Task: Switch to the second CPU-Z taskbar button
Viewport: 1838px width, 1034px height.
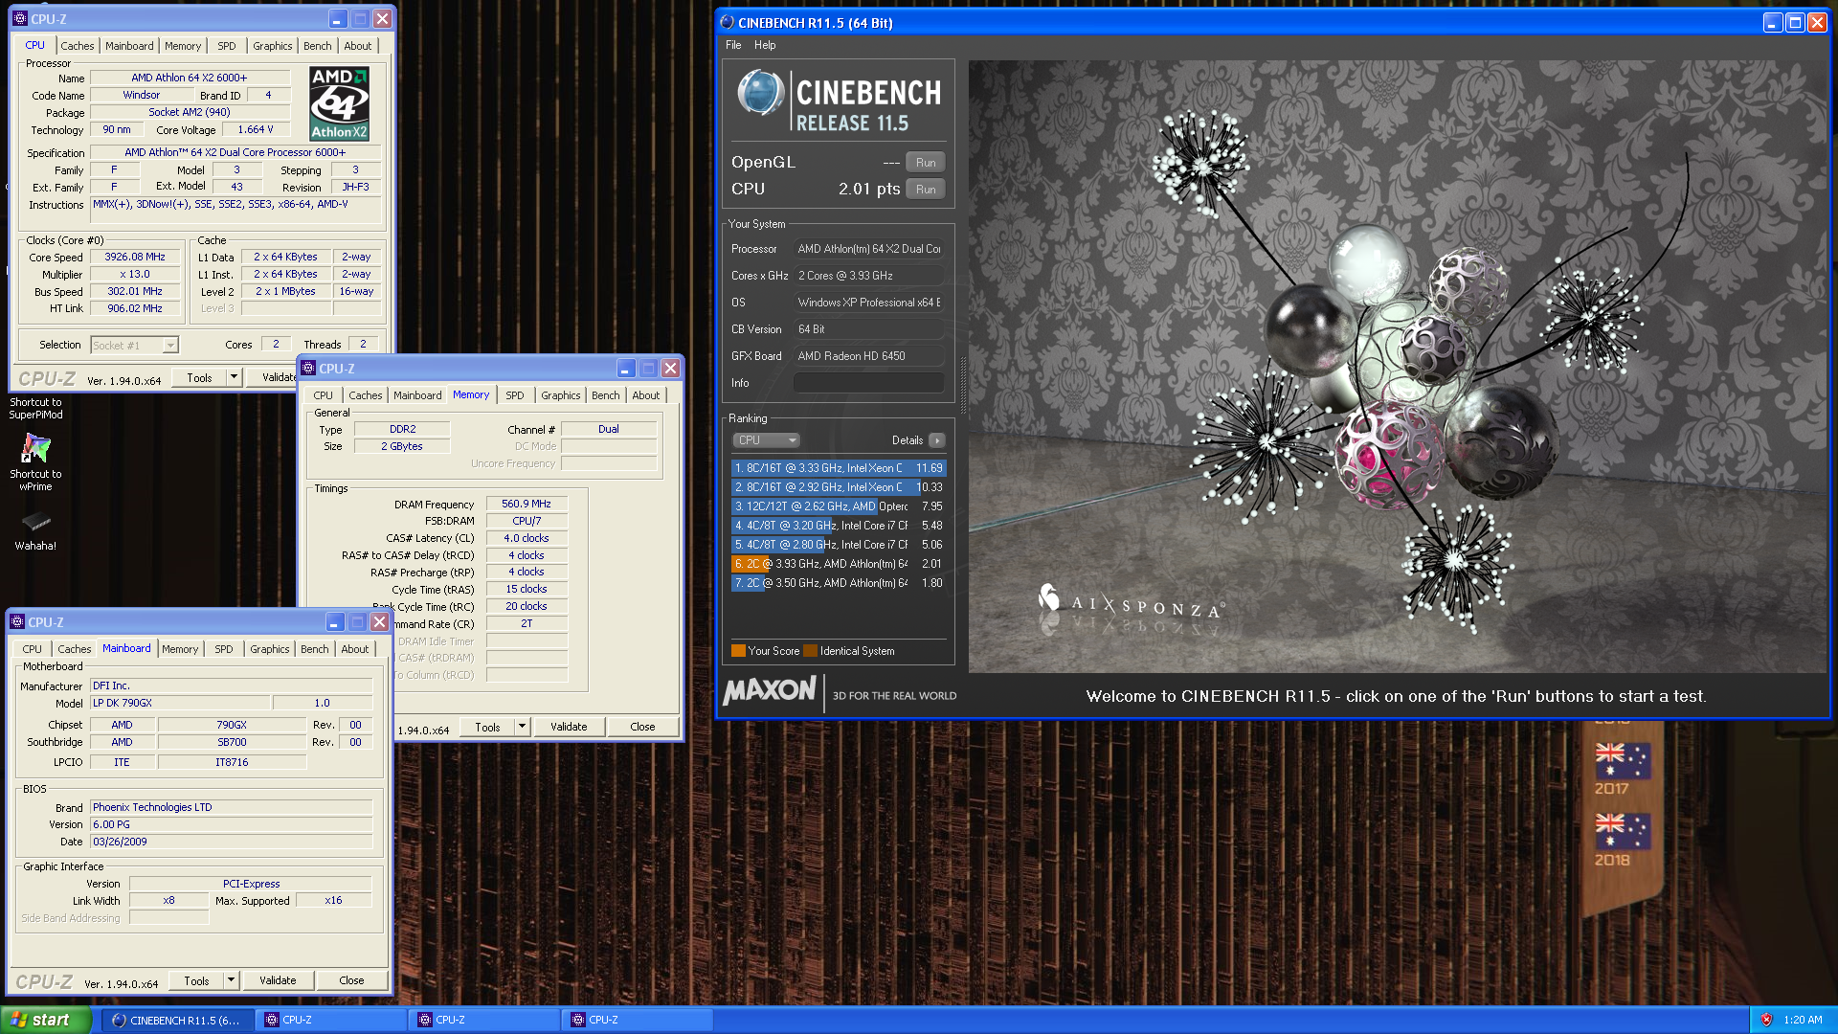Action: tap(484, 1020)
